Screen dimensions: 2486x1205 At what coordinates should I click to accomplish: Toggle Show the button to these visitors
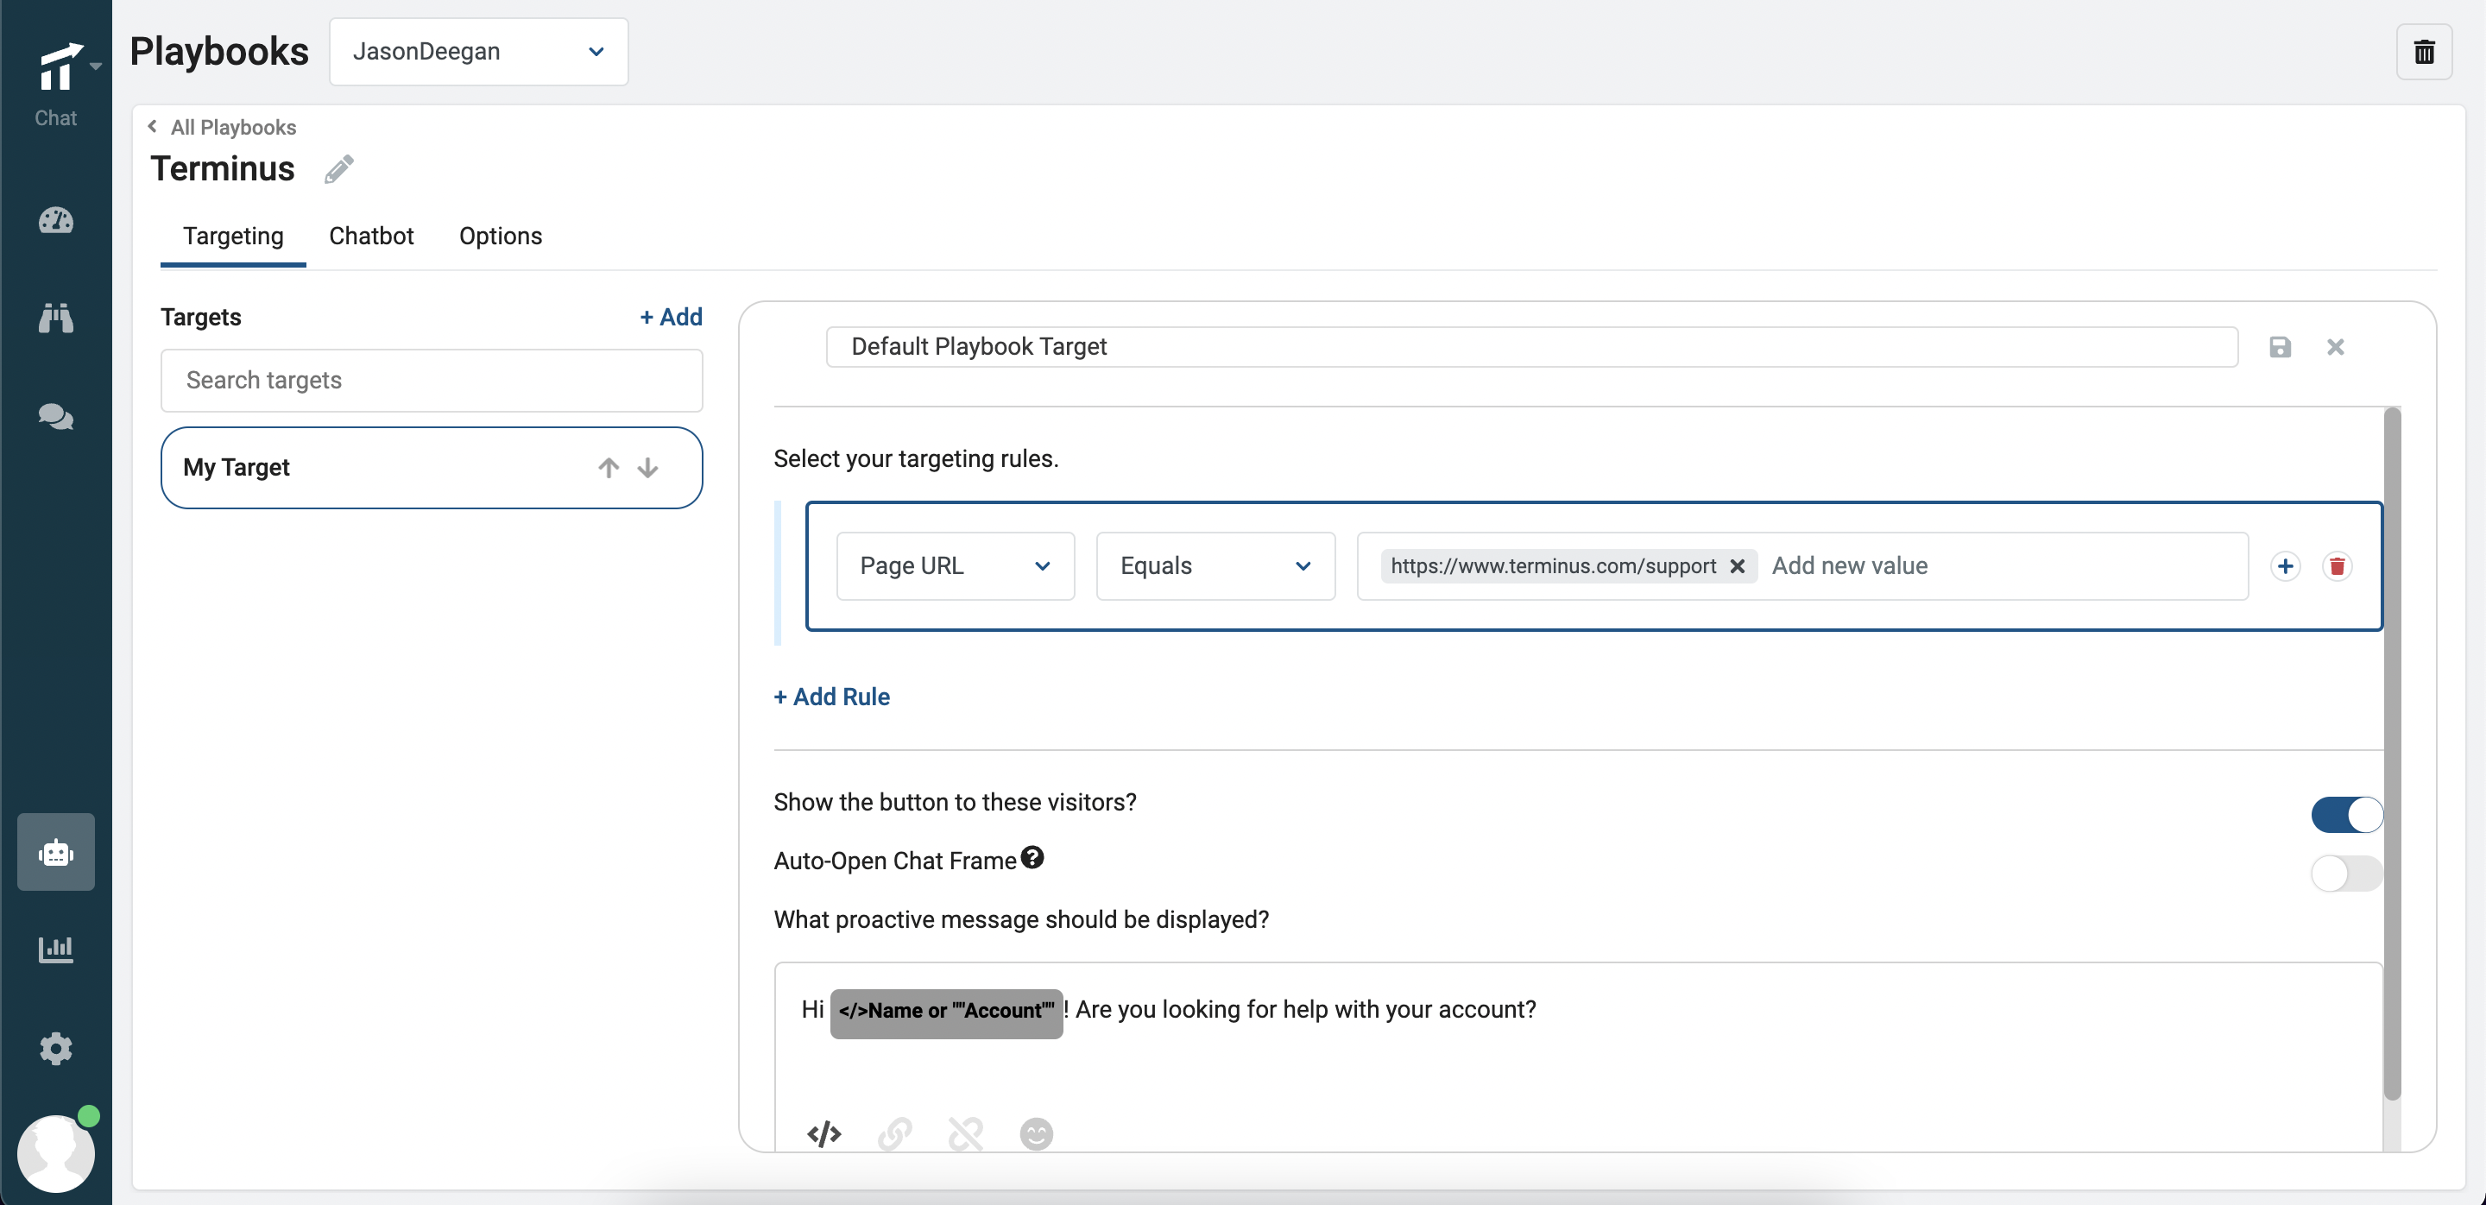click(2347, 814)
